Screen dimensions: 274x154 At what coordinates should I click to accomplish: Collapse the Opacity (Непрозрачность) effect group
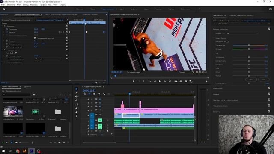(x=2, y=50)
